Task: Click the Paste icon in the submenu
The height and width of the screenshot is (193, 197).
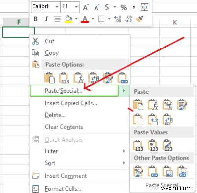Action: point(138,105)
